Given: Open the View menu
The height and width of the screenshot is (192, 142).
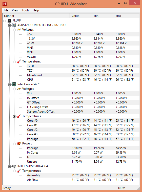Looking at the screenshot, I should (x=15, y=10).
